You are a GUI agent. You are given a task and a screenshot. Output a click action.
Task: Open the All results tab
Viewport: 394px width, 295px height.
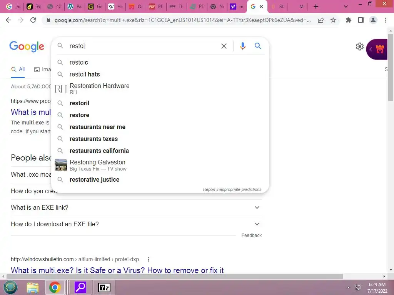coord(18,70)
